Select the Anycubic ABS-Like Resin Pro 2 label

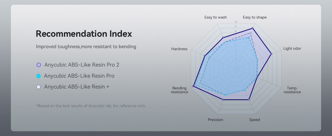[82, 65]
